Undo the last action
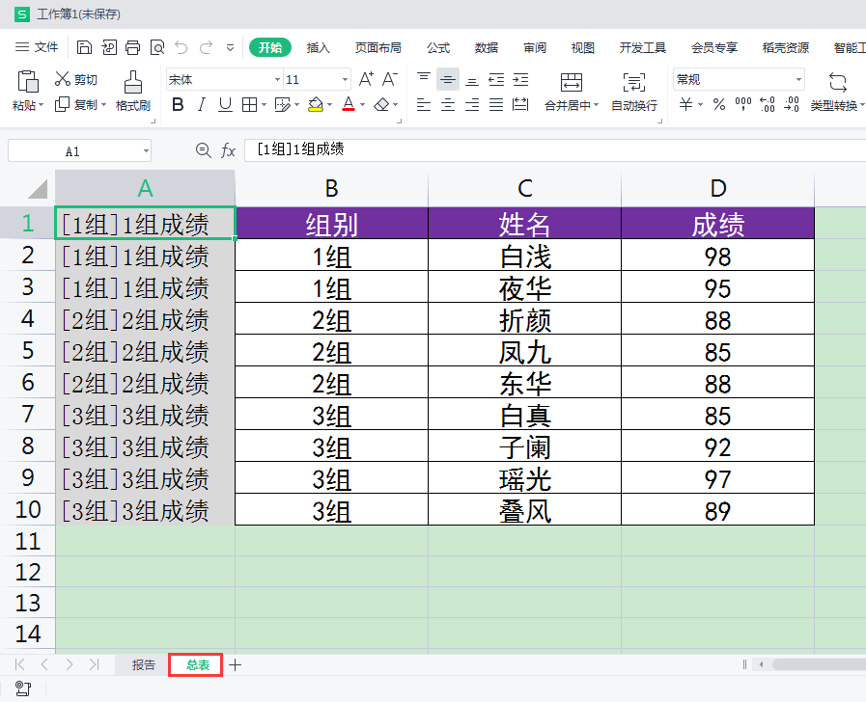The image size is (866, 702). pyautogui.click(x=182, y=48)
